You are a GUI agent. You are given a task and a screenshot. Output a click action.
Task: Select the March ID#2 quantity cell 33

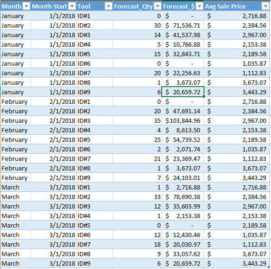[137, 197]
